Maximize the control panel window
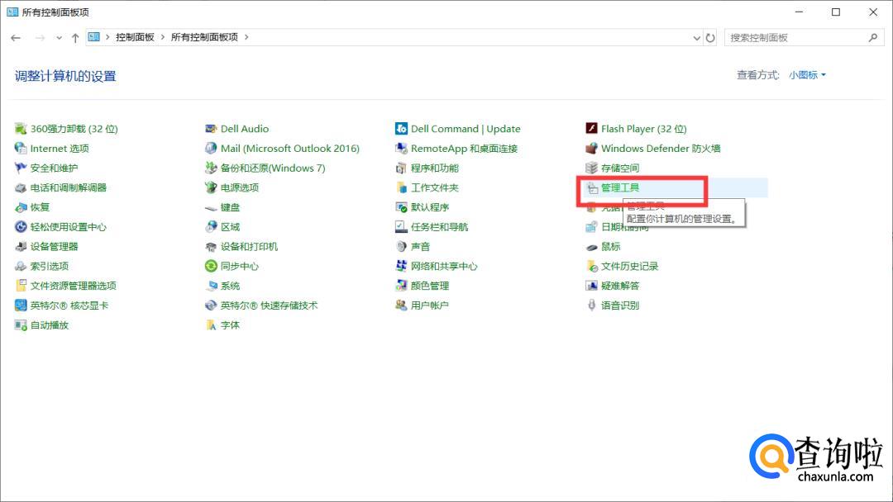Viewport: 893px width, 502px height. [x=835, y=12]
